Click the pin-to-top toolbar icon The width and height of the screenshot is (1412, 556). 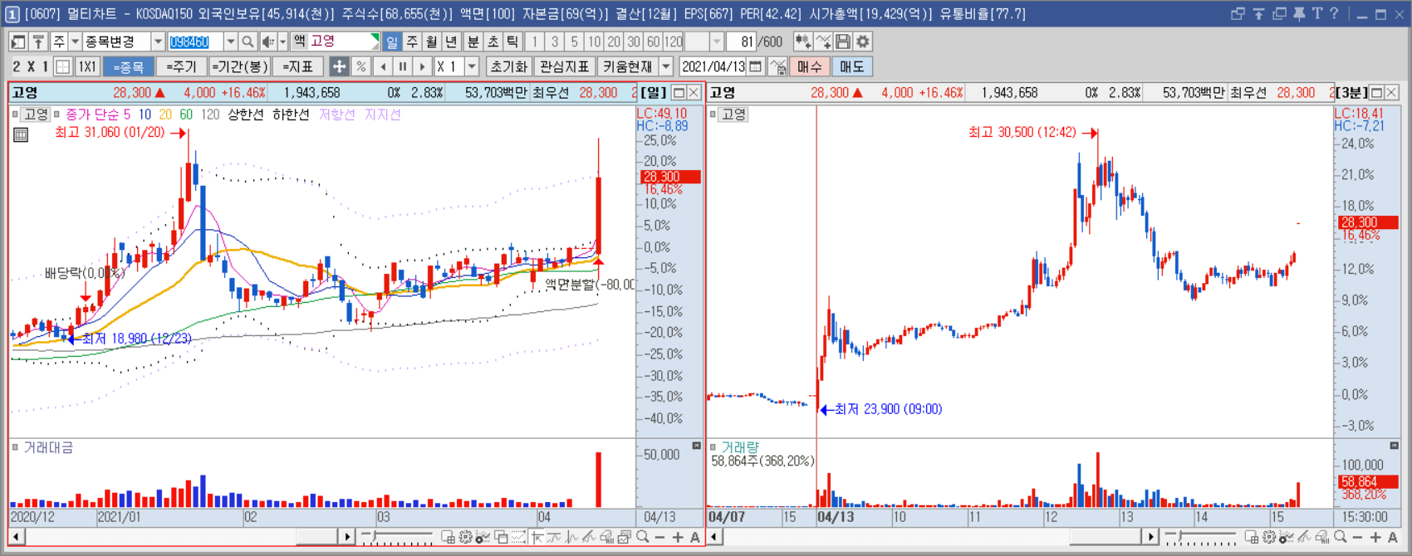[x=38, y=41]
